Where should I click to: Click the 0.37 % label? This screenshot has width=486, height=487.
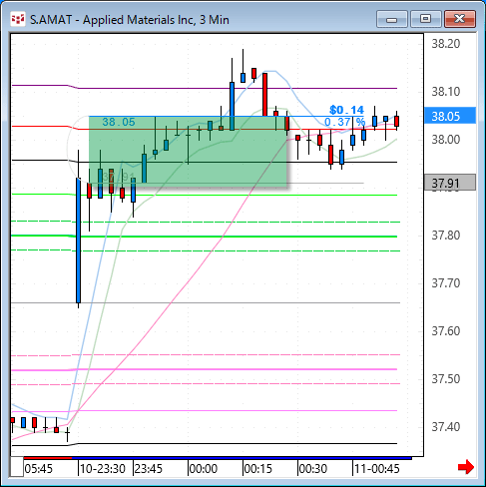coord(344,122)
